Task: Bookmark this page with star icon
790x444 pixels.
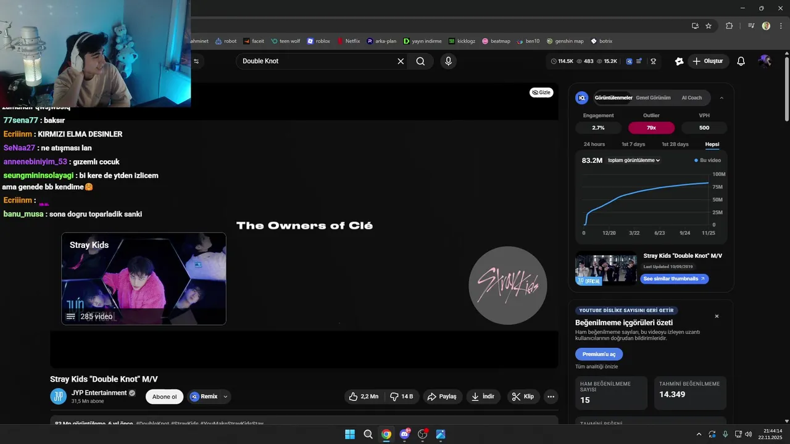Action: [709, 26]
